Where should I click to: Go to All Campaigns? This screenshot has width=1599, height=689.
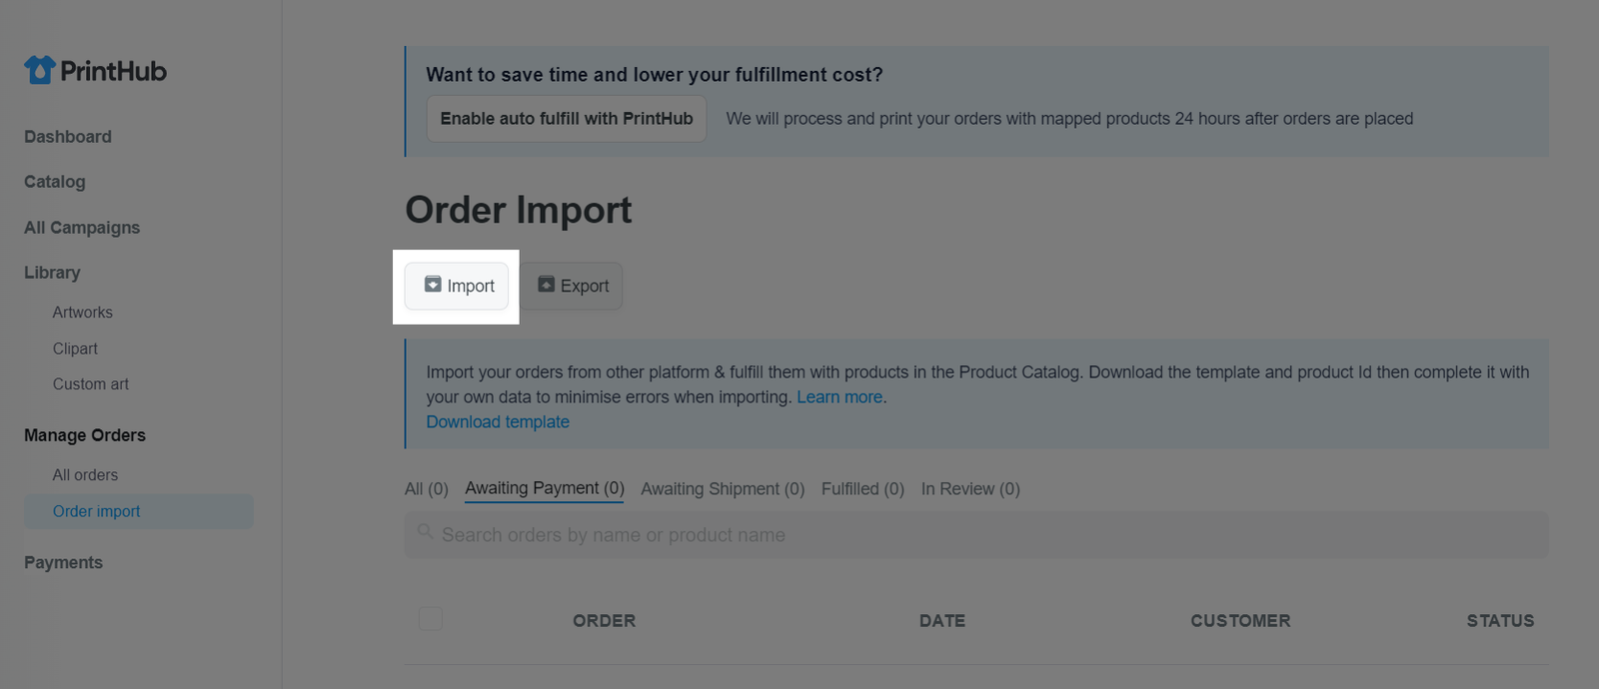click(82, 228)
